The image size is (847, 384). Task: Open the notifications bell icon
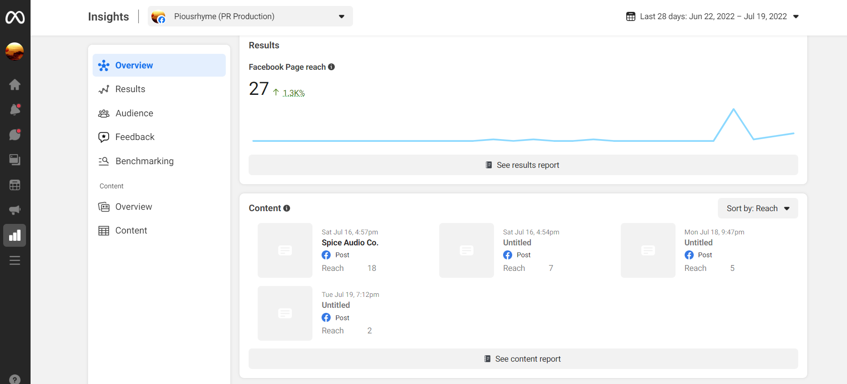(15, 109)
